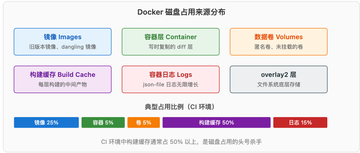Click the footer note about CI 环境中构建缓存
This screenshot has width=360, height=153.
point(181,142)
